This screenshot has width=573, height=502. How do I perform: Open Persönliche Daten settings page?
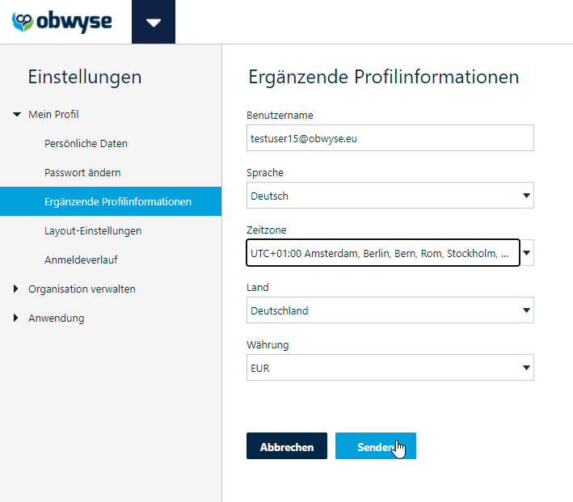(86, 143)
